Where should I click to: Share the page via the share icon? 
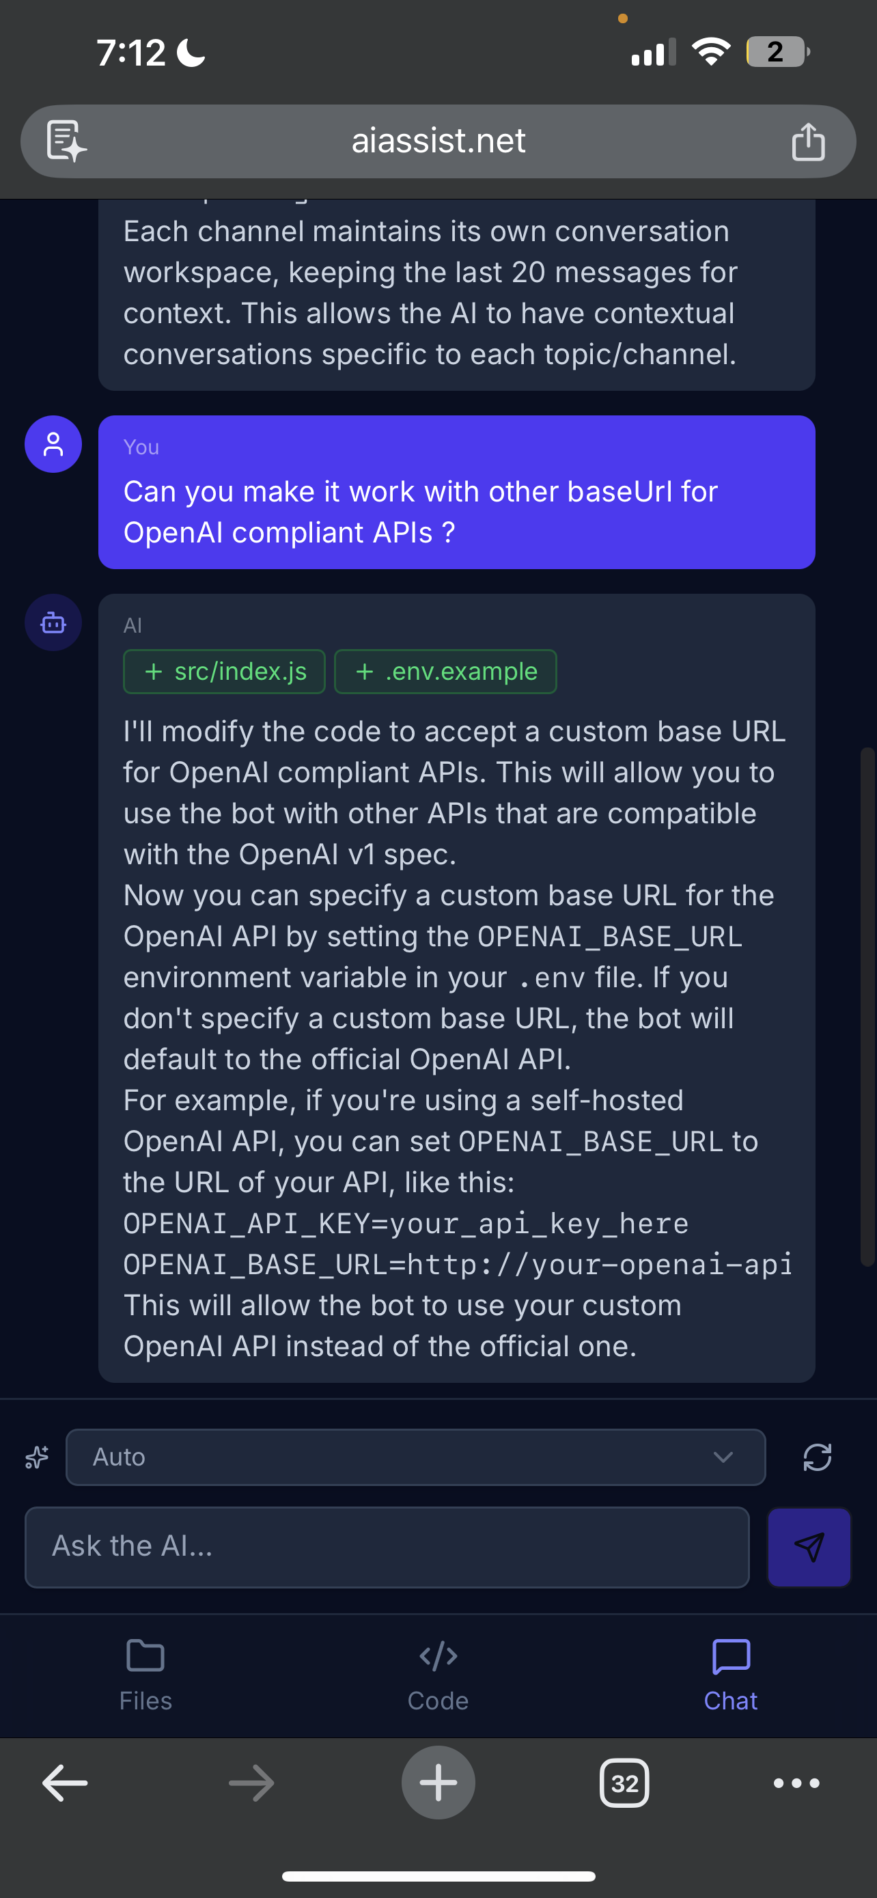[808, 141]
